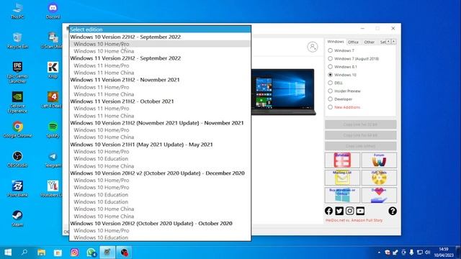This screenshot has width=461, height=259.
Task: Open the taskbar clock and date
Action: tap(444, 253)
